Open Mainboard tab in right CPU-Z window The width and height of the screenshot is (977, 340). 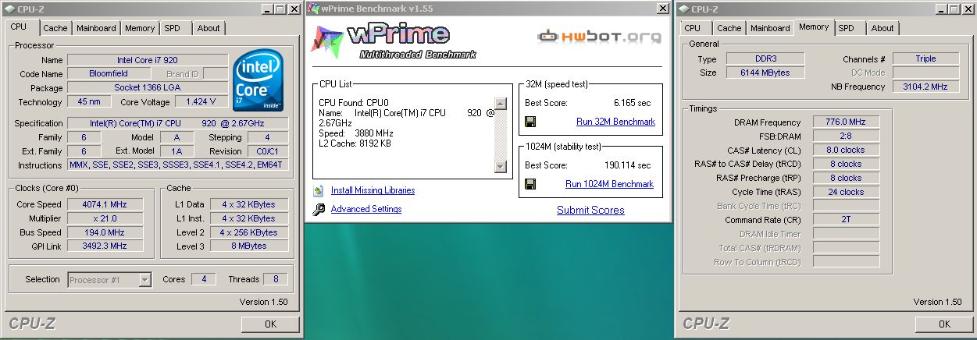click(770, 28)
